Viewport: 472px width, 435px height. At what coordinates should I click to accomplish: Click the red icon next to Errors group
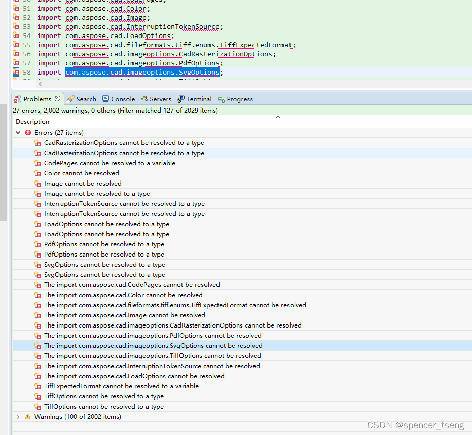29,132
